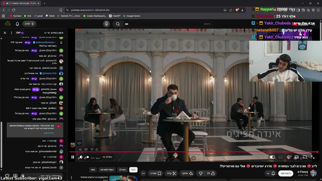Bookmark this page icon in address bar
Viewport: 322px width, 181px height.
coord(61,10)
